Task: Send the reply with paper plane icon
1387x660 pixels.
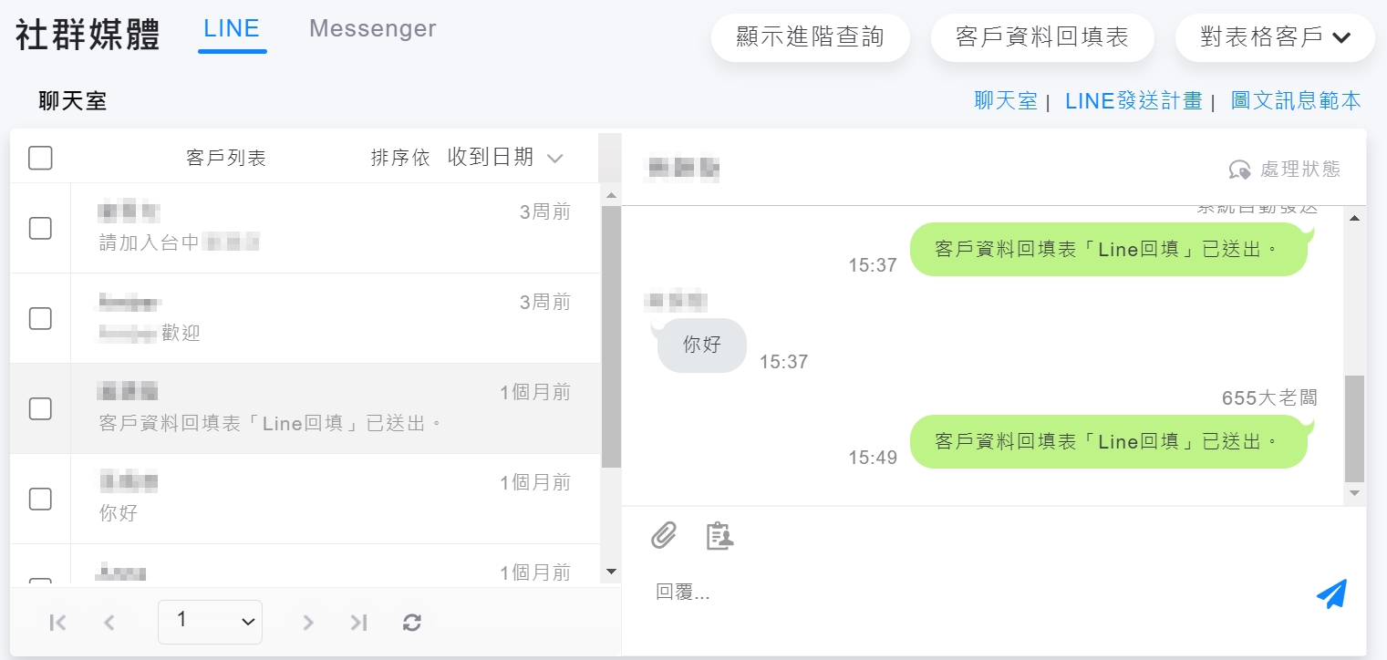Action: coord(1331,593)
